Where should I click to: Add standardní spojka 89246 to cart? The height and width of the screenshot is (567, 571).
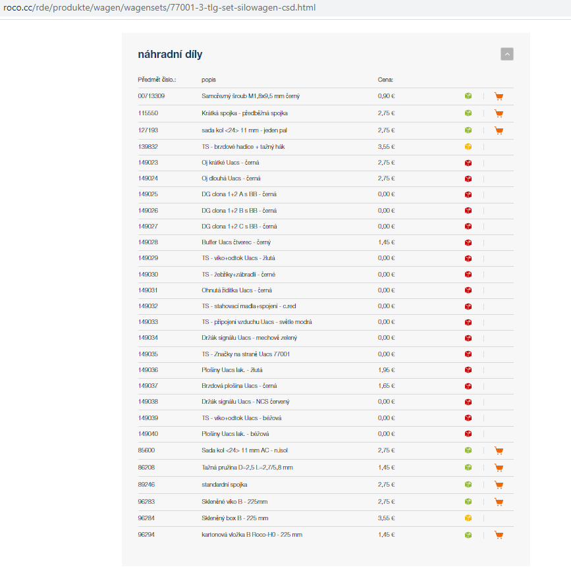pyautogui.click(x=499, y=485)
